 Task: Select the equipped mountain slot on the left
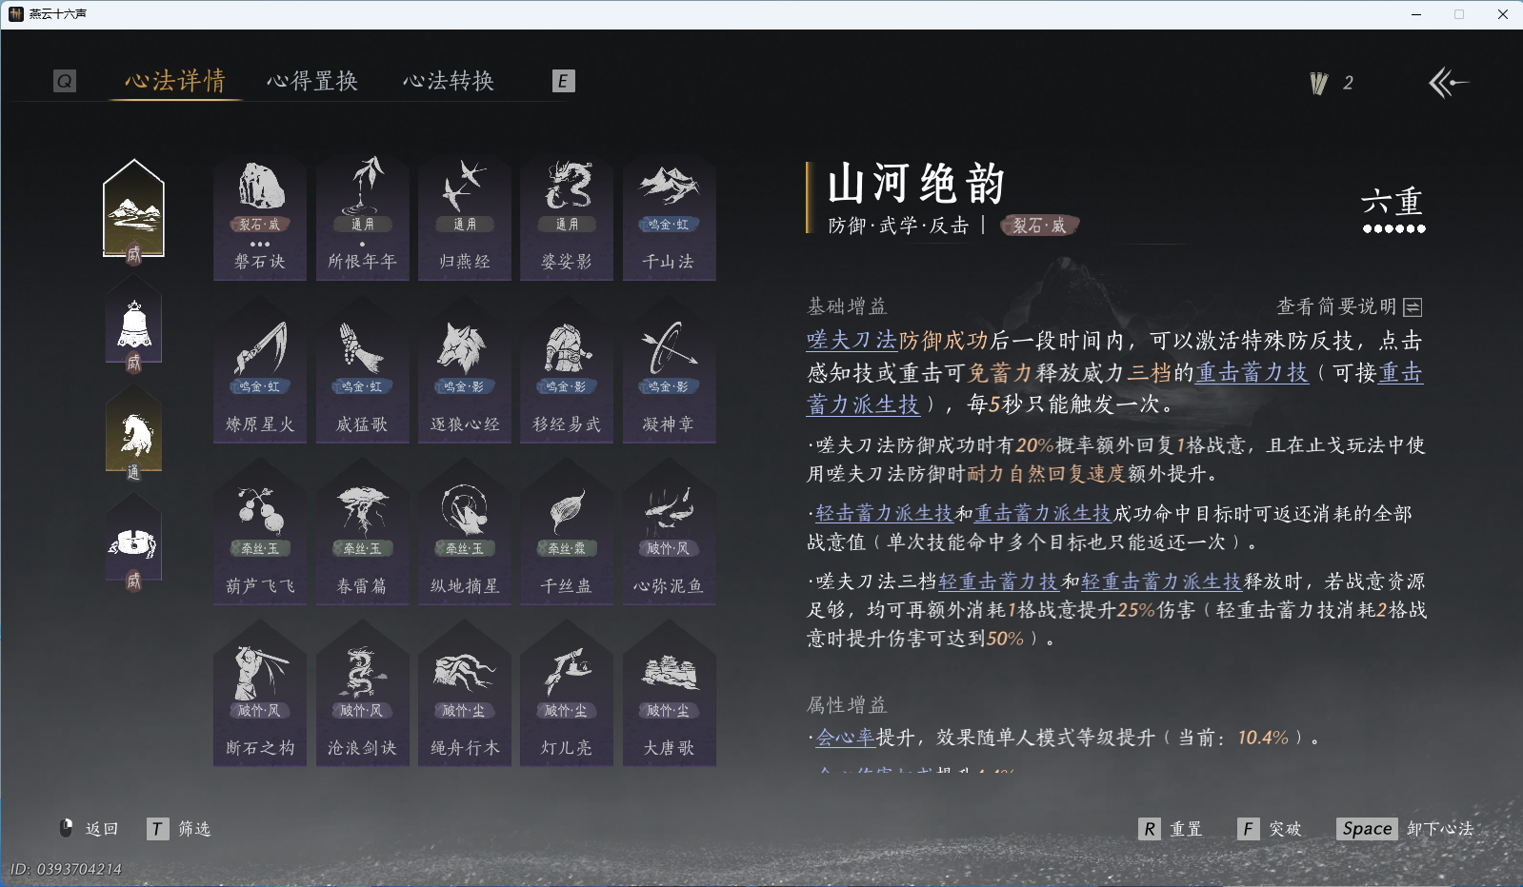click(133, 211)
